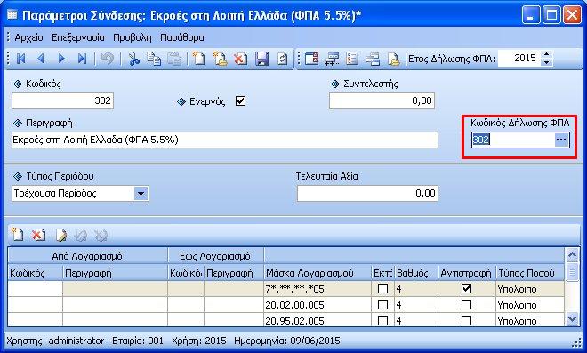The width and height of the screenshot is (587, 353).
Task: Open the Παράθυρα menu
Action: [x=182, y=37]
